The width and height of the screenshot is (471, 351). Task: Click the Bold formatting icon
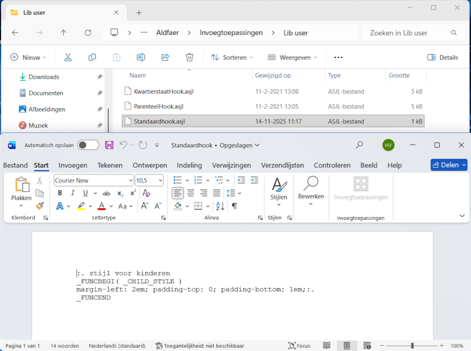coord(60,193)
